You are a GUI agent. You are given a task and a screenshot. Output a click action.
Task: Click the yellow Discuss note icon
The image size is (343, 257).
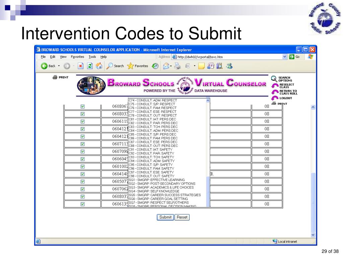(201, 66)
